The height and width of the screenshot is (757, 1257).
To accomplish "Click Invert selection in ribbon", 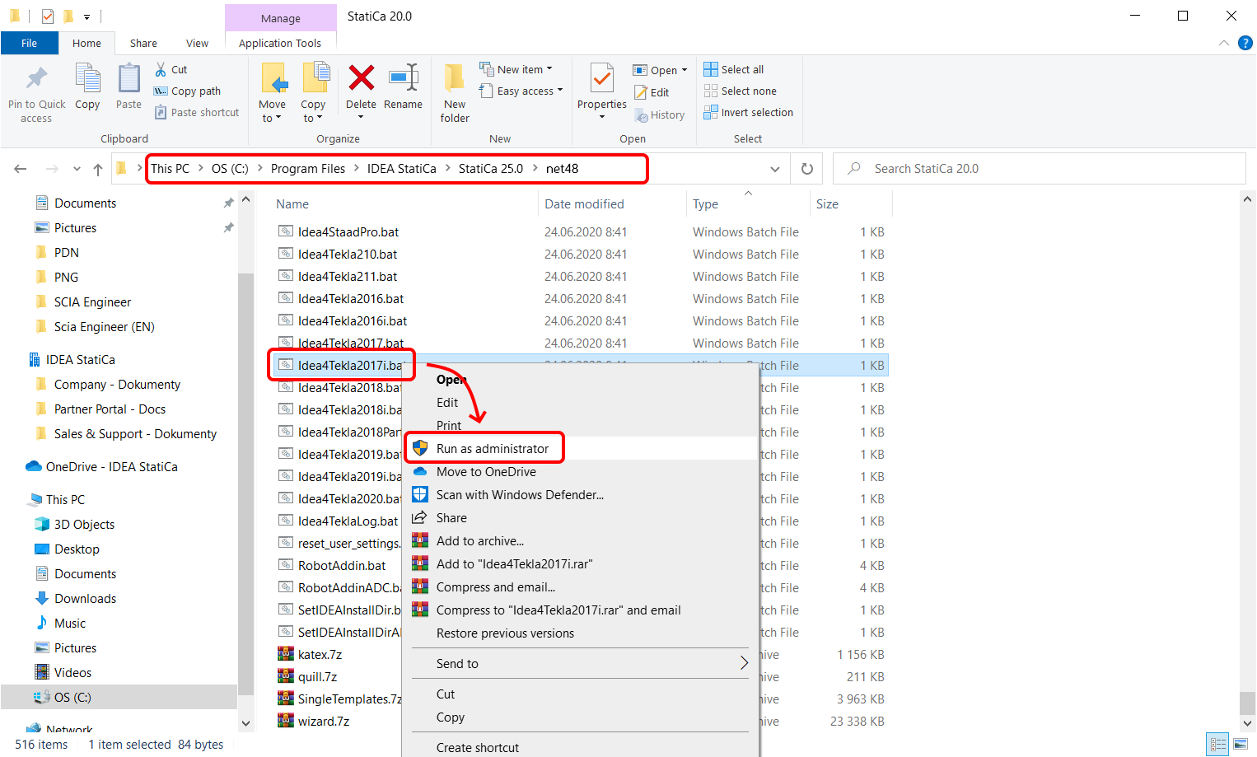I will [x=756, y=112].
